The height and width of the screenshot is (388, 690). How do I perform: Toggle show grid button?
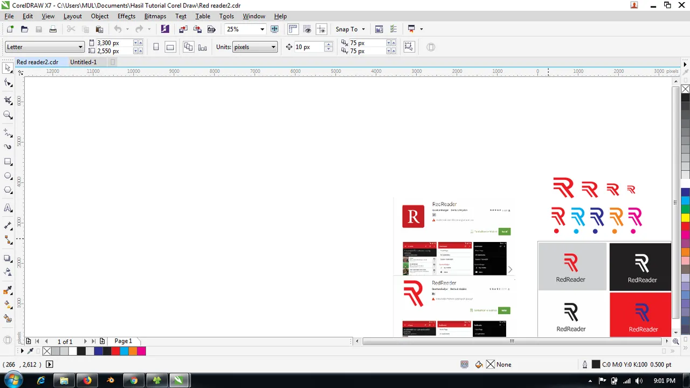307,29
